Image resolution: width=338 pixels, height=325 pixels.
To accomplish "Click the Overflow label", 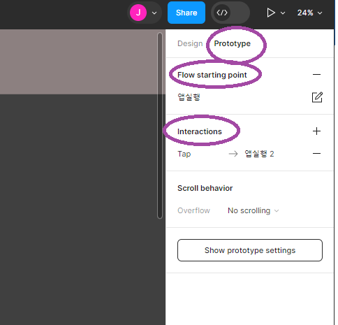I will point(193,210).
